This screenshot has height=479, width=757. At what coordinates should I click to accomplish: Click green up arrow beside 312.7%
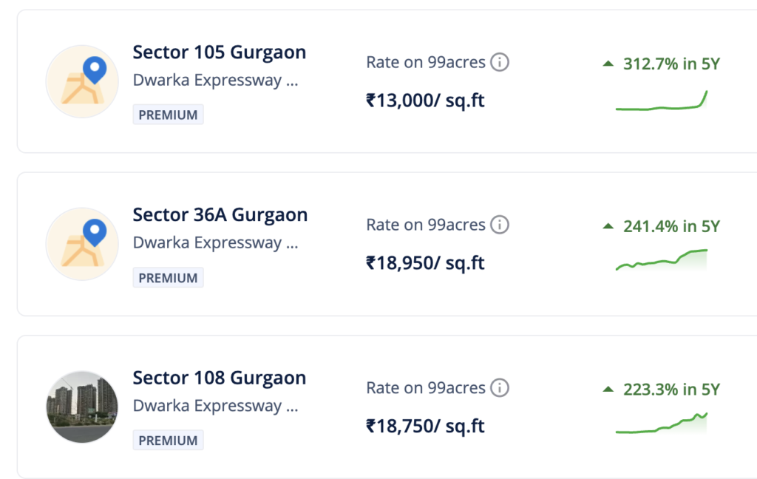tap(608, 64)
